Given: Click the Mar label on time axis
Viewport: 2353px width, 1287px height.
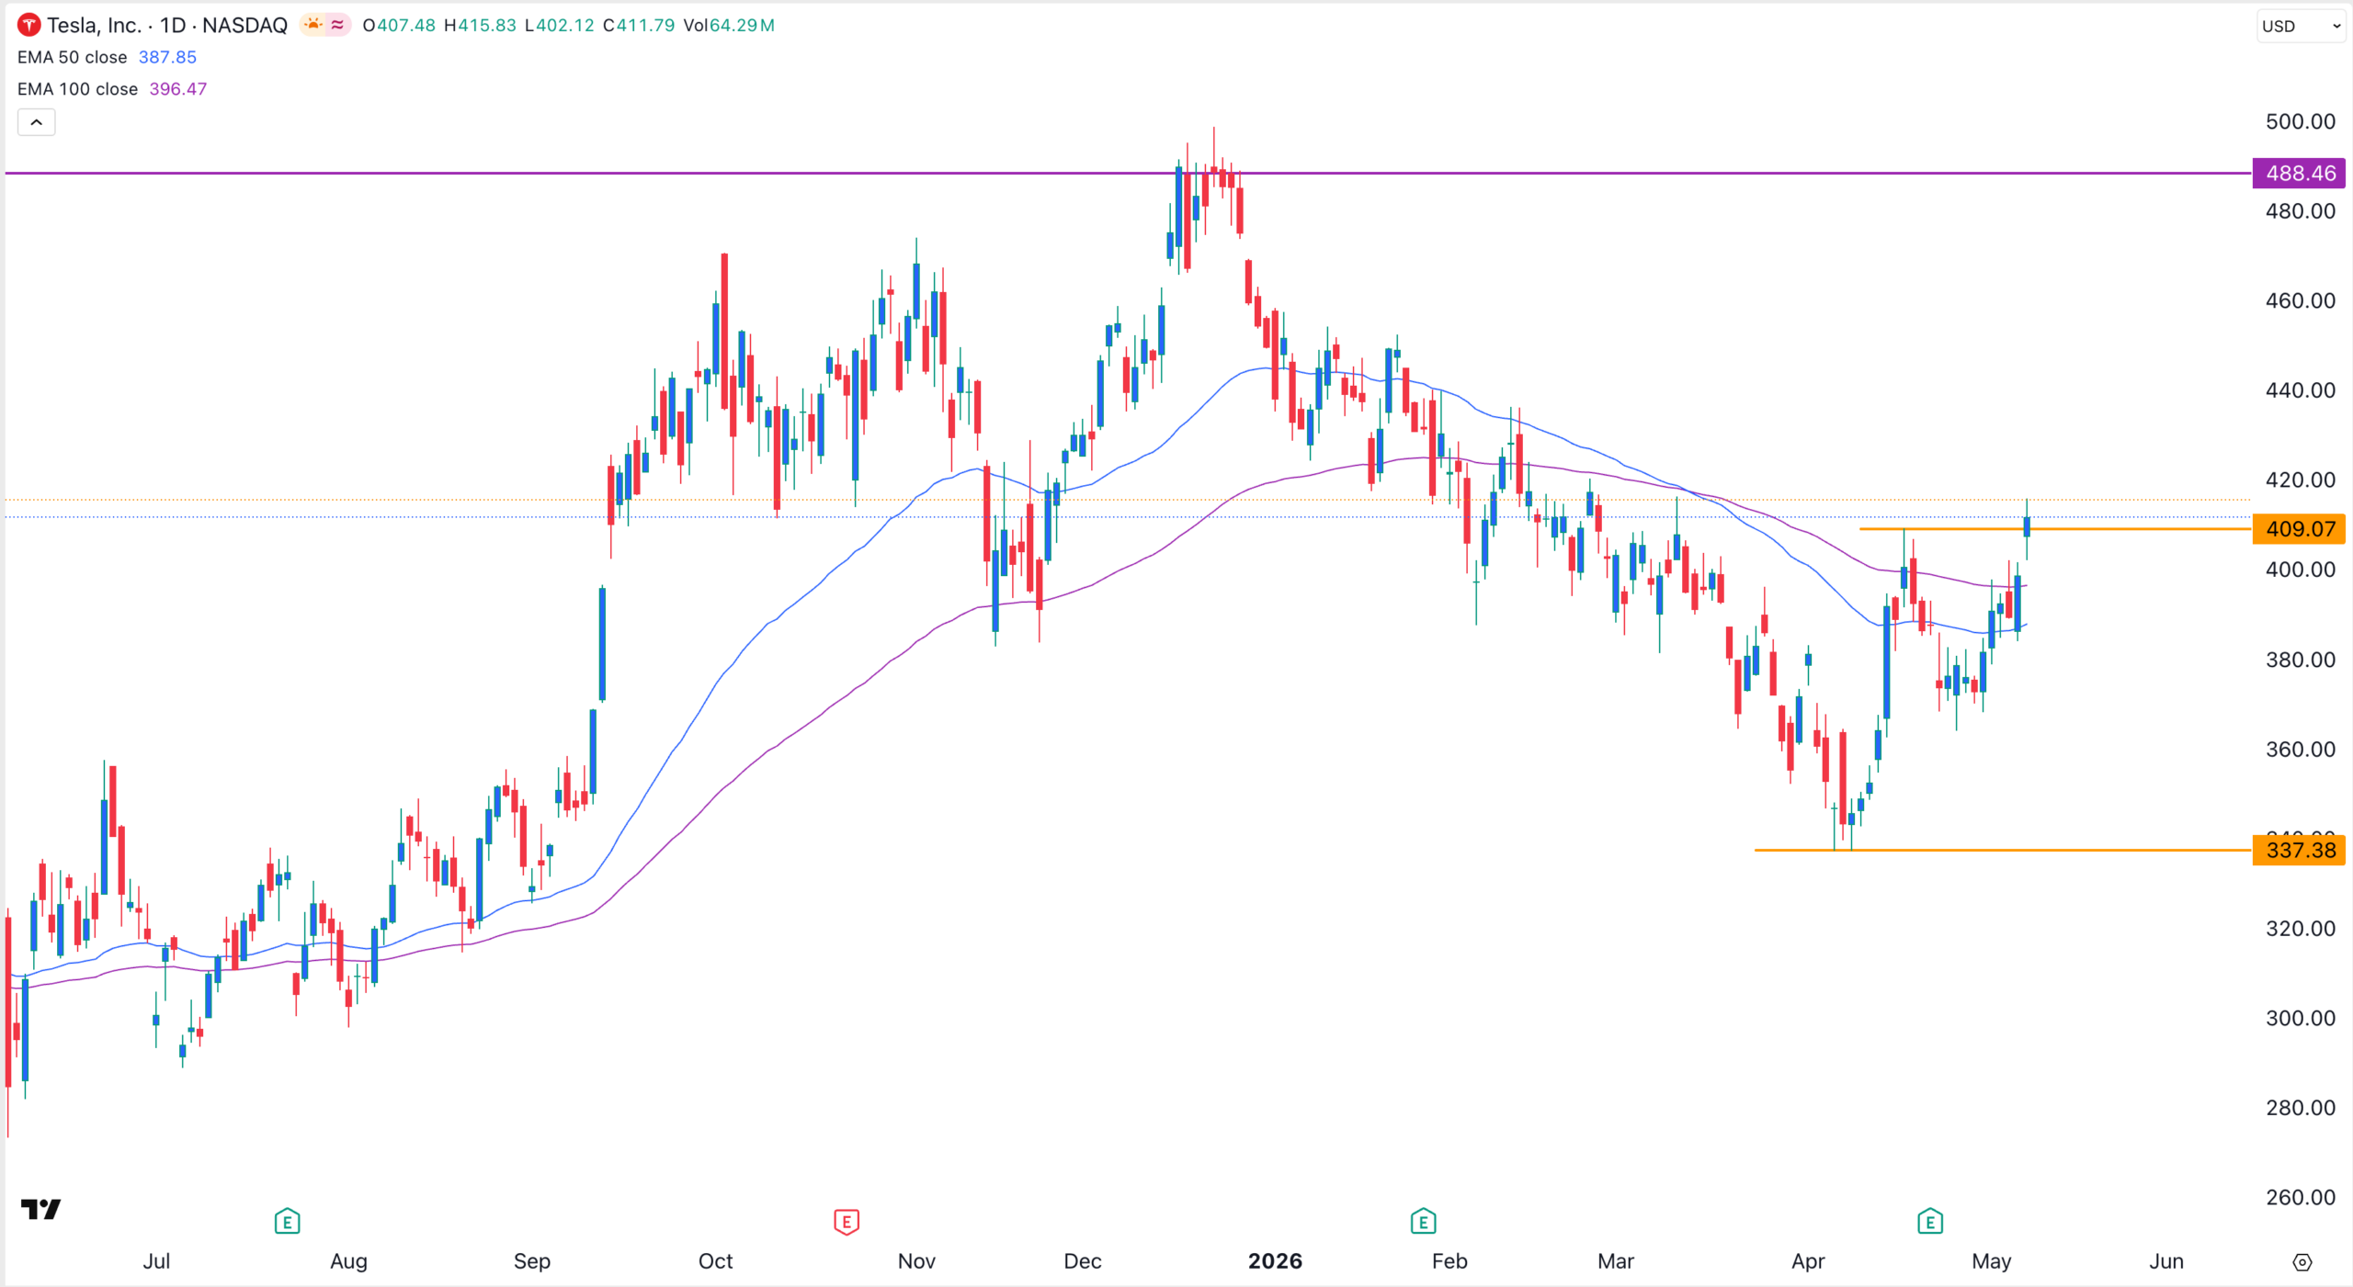Looking at the screenshot, I should pyautogui.click(x=1616, y=1261).
